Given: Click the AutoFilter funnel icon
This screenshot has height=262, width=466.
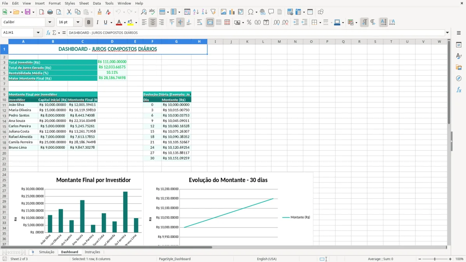Looking at the screenshot, I should click(213, 12).
